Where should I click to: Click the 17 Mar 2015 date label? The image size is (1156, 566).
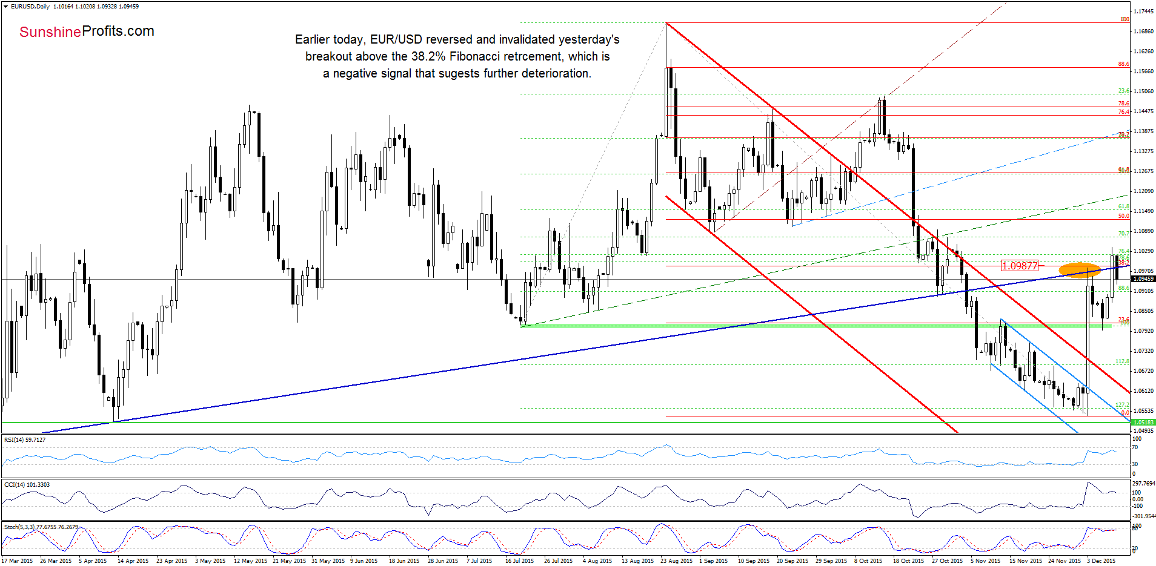tap(18, 561)
